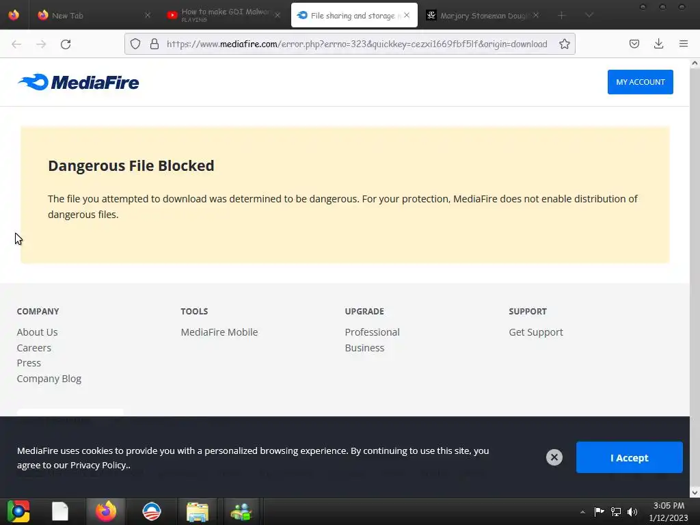Open the Start menu icon in taskbar
700x525 pixels.
pos(18,511)
